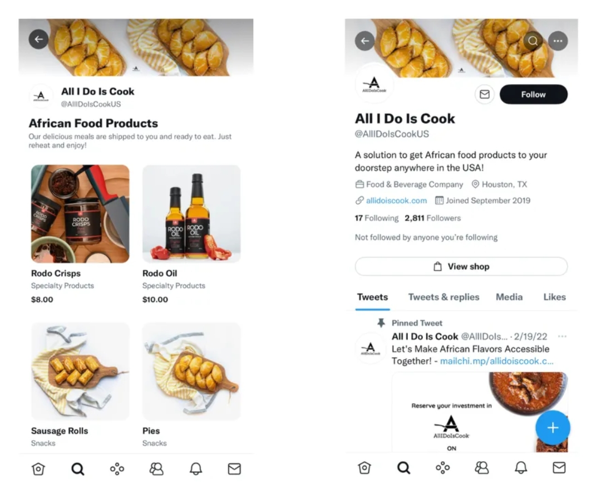Open the allidoiscook.com website link
601x493 pixels.
click(x=396, y=201)
